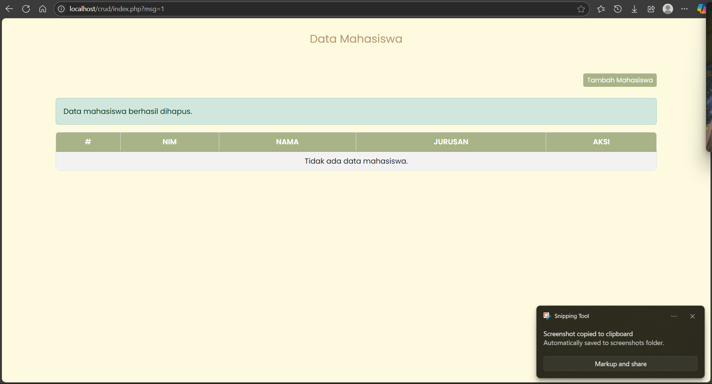Open the downloads icon

pyautogui.click(x=634, y=9)
